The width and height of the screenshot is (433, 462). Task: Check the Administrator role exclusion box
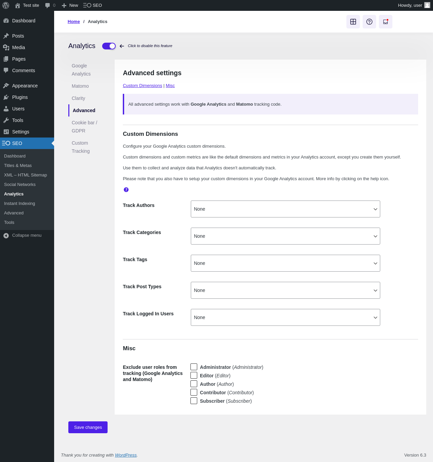coord(194,367)
